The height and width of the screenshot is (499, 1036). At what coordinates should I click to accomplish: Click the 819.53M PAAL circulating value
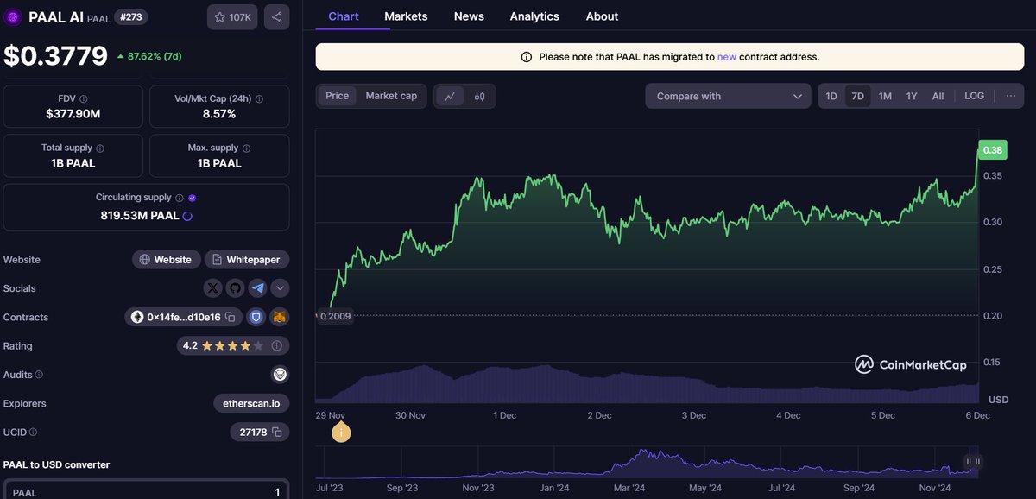139,215
